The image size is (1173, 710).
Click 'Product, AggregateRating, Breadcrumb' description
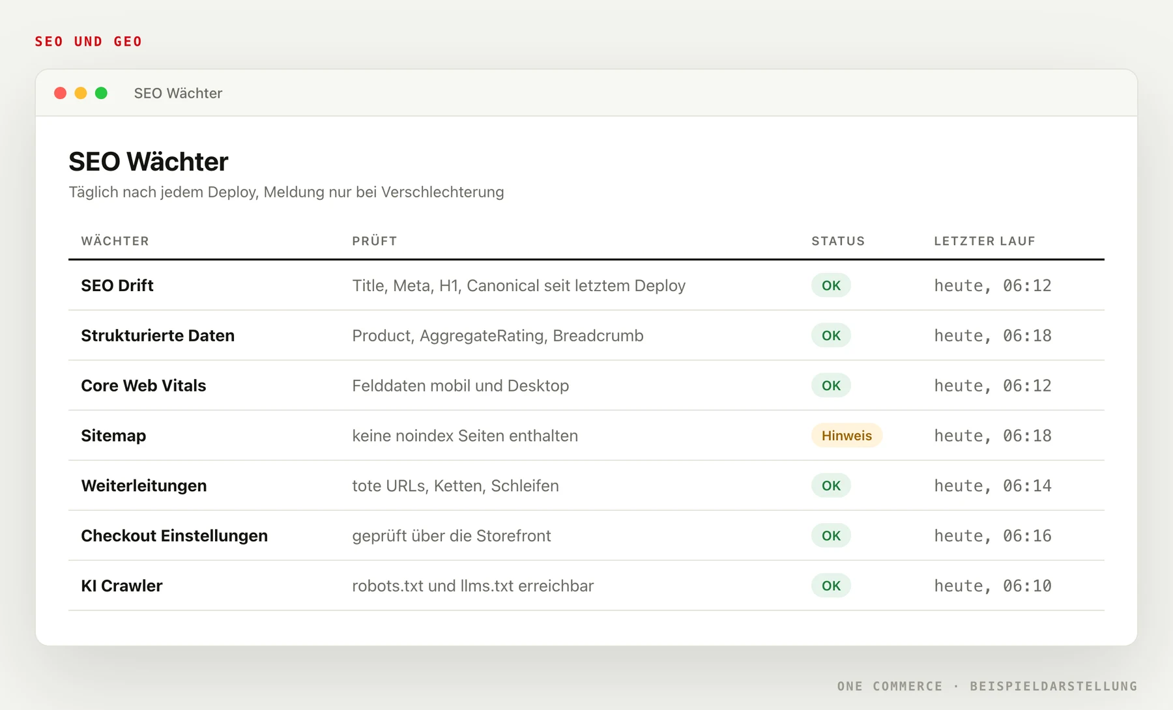(498, 335)
